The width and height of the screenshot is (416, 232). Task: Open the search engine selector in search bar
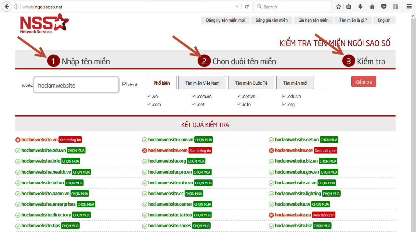(x=259, y=6)
